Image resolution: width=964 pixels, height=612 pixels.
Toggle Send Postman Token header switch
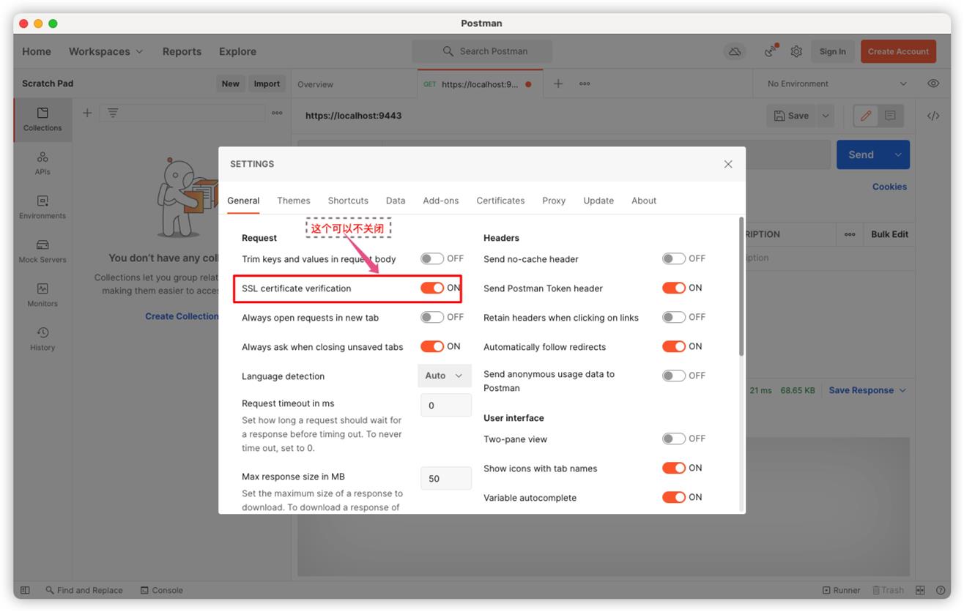click(674, 288)
